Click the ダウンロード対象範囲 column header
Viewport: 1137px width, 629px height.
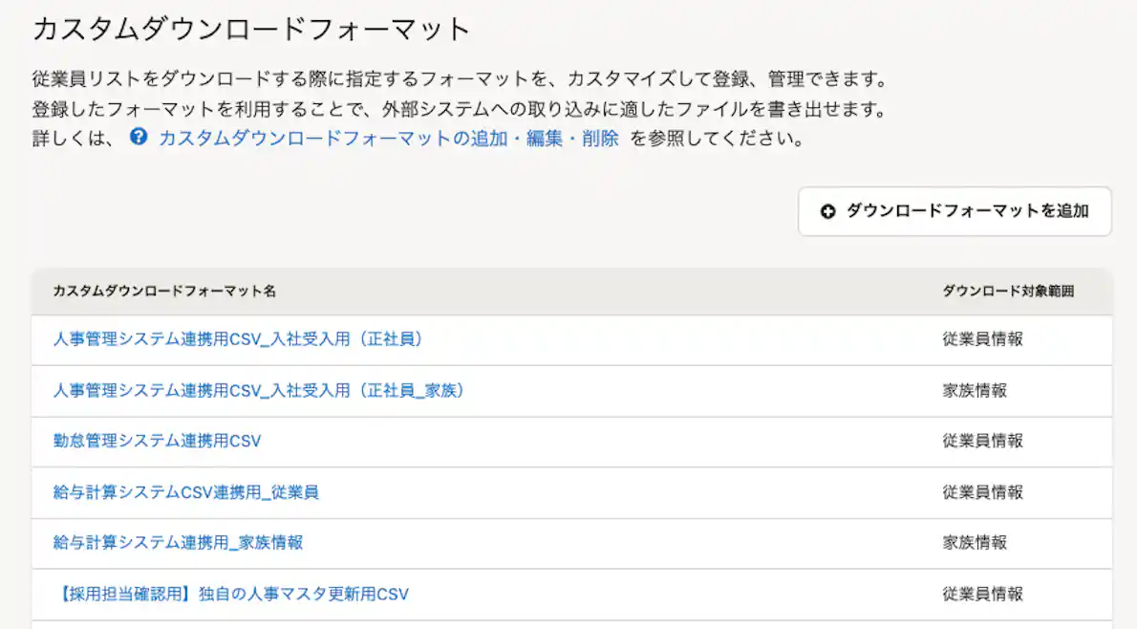[1008, 292]
